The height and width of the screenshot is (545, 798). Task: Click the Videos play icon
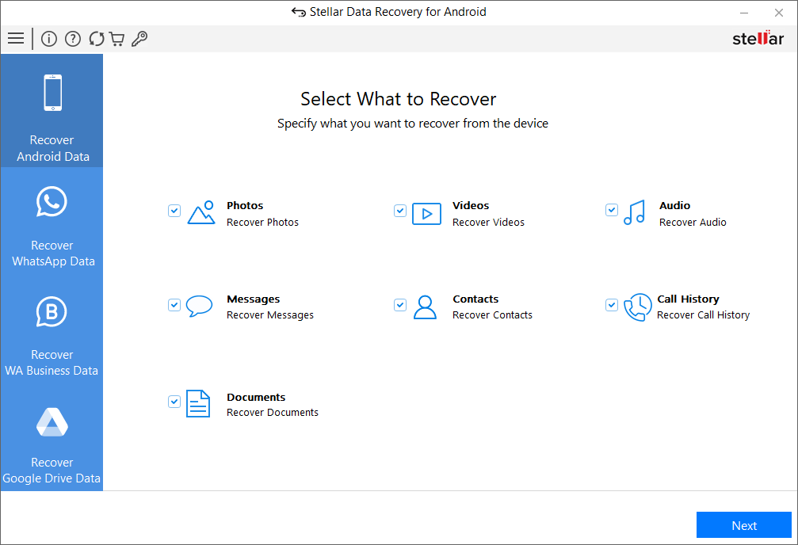point(426,212)
